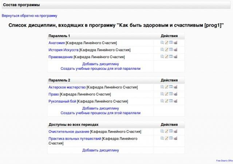This screenshot has width=233, height=164.
Task: Open view-details icon for История Искусств
Action: (x=162, y=49)
